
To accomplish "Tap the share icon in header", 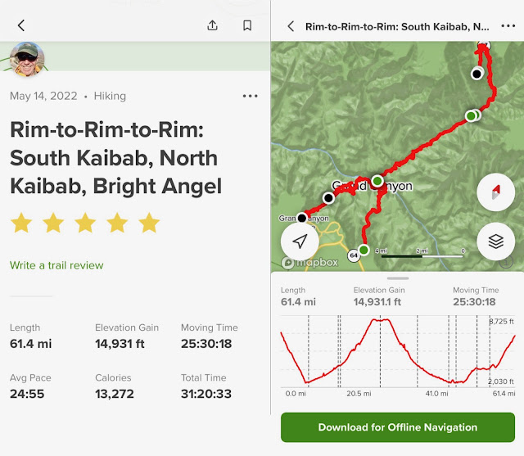I will tap(213, 25).
